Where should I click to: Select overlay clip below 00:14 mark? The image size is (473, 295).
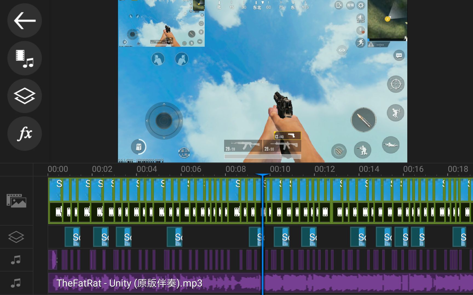coord(358,237)
